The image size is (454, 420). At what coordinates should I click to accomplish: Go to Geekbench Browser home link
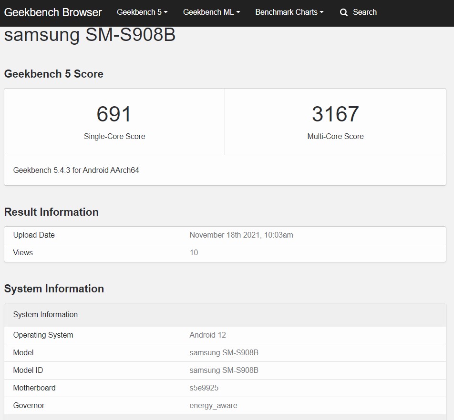click(53, 12)
